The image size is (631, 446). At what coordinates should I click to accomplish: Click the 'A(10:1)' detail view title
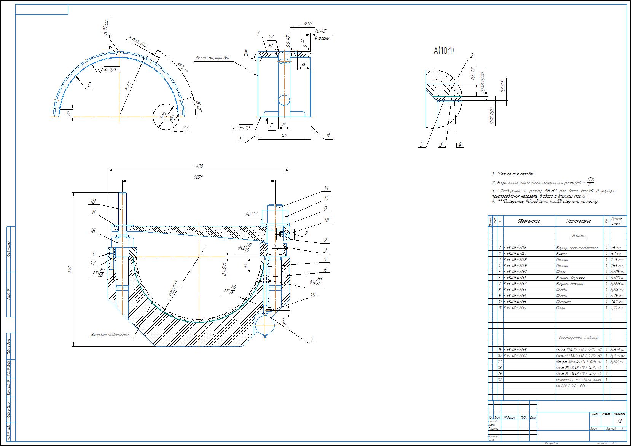pos(443,51)
